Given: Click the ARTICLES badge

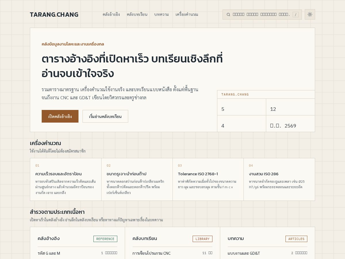Looking at the screenshot, I should click(296, 239).
